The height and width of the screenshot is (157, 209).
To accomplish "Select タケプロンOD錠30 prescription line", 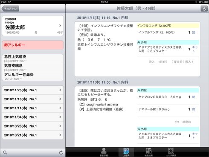I will pos(168,97).
